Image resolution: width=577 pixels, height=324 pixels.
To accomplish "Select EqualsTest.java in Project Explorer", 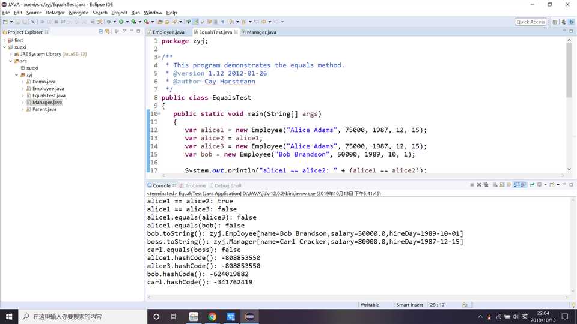I will tap(49, 95).
